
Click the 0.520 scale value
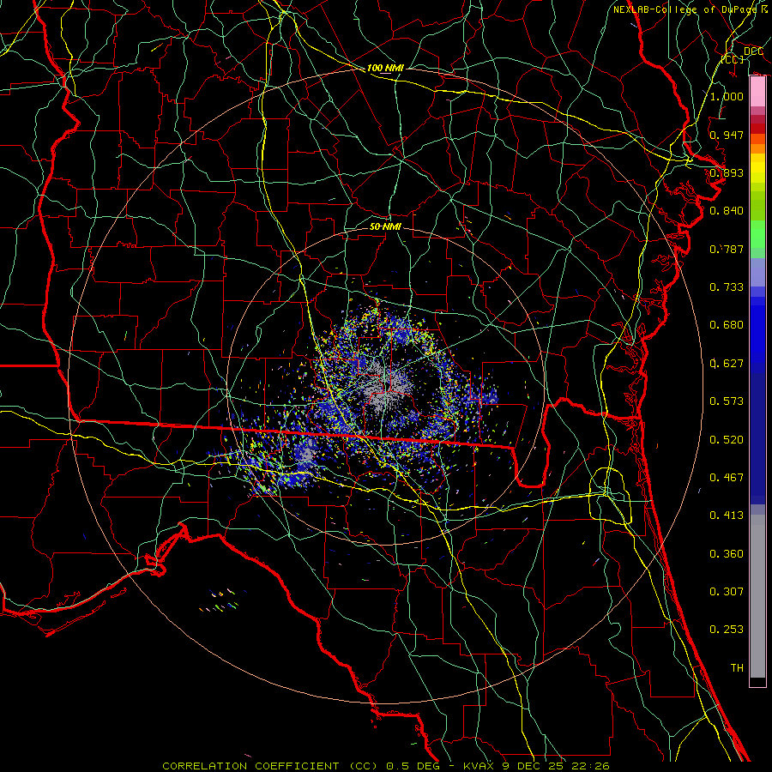[x=727, y=440]
